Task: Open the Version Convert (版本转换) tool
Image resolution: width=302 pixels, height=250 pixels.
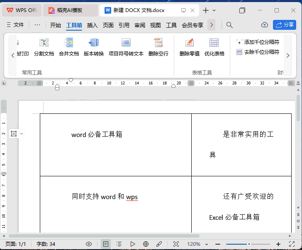Action: tap(94, 47)
